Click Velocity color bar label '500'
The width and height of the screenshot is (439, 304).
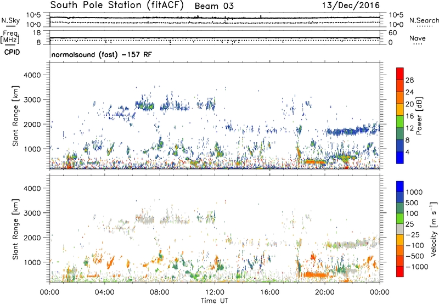(412, 202)
